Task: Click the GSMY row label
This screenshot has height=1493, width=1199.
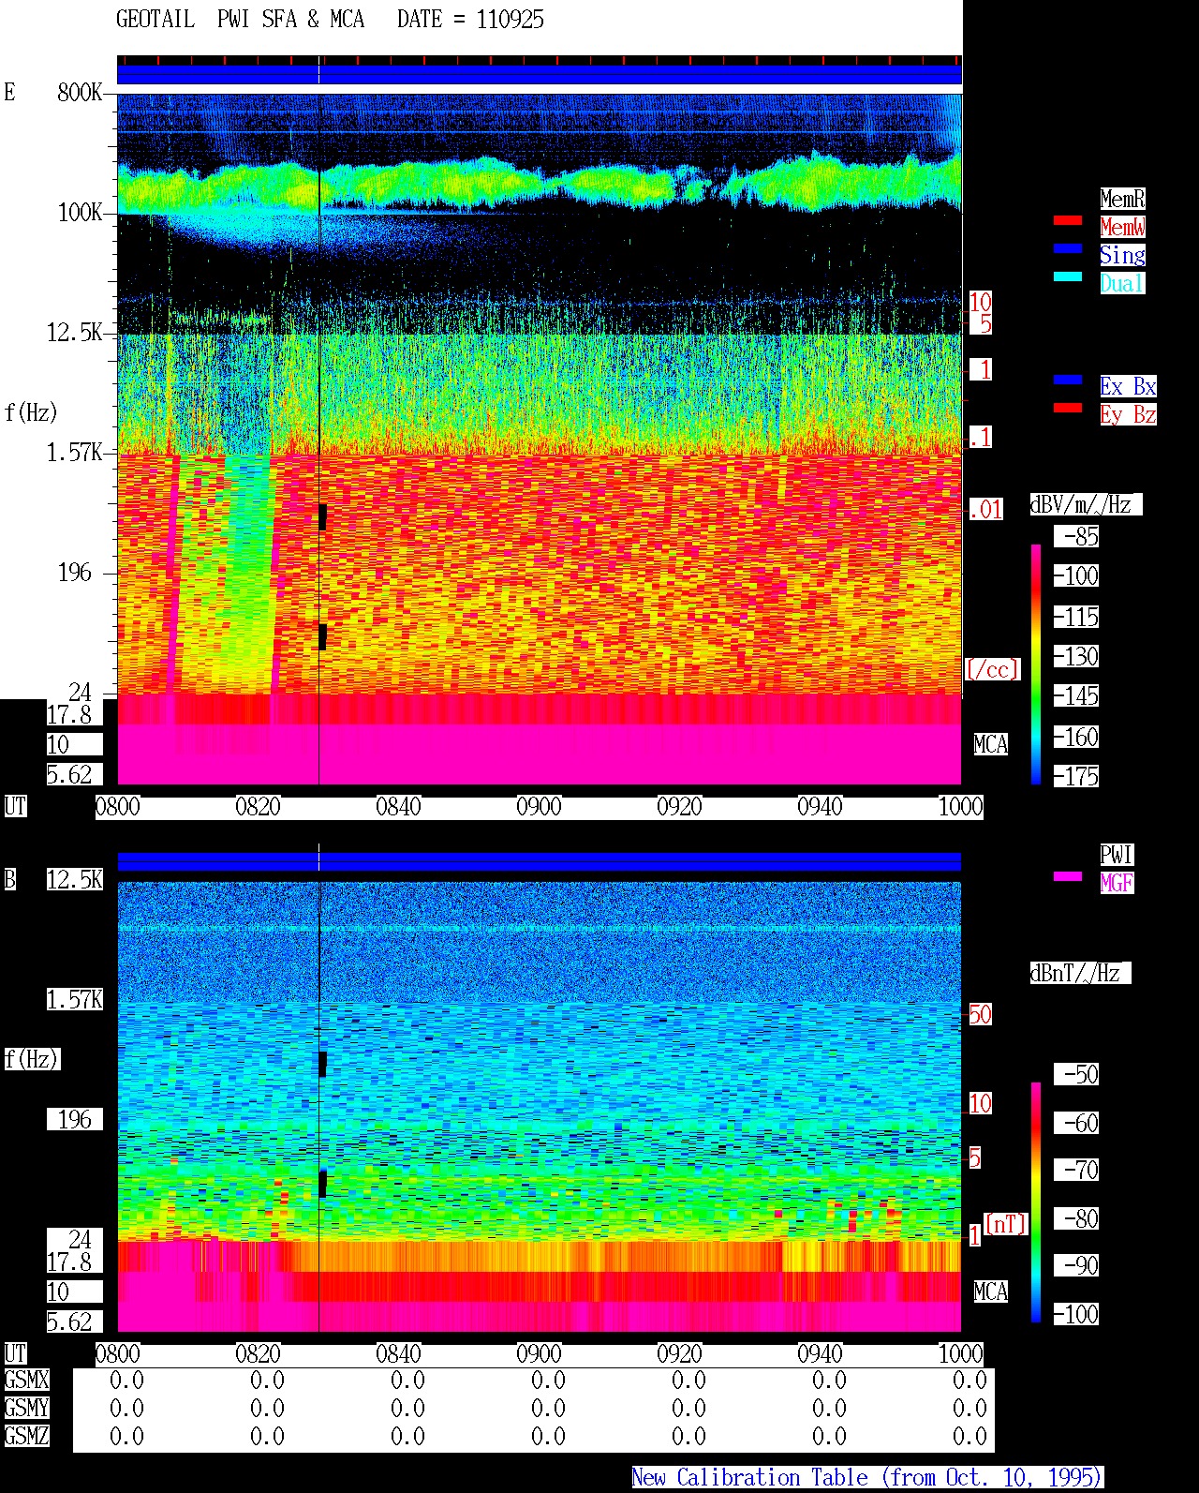Action: point(26,1409)
